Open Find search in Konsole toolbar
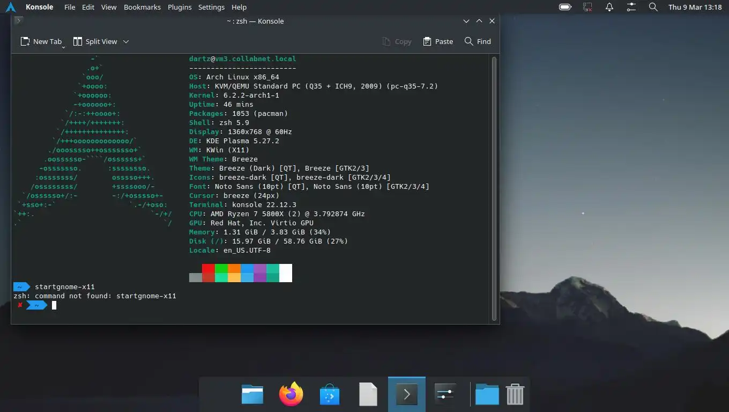 click(x=478, y=41)
